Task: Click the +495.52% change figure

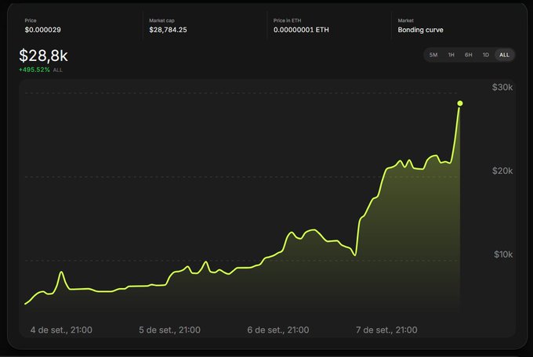Action: point(34,70)
